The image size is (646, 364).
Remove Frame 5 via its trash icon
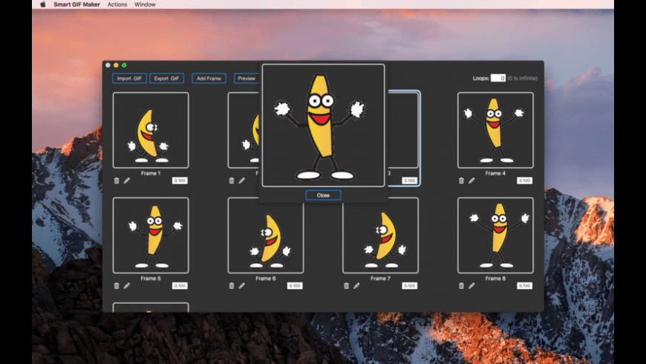point(117,285)
